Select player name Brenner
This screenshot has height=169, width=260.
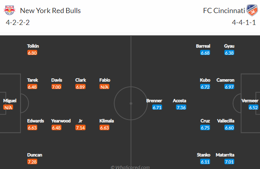click(154, 101)
